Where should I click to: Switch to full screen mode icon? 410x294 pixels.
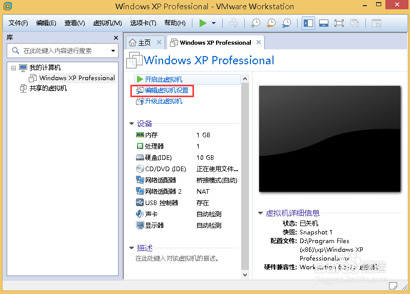(x=339, y=23)
